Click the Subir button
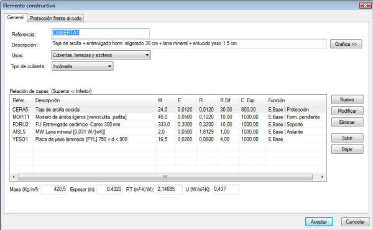 348,138
